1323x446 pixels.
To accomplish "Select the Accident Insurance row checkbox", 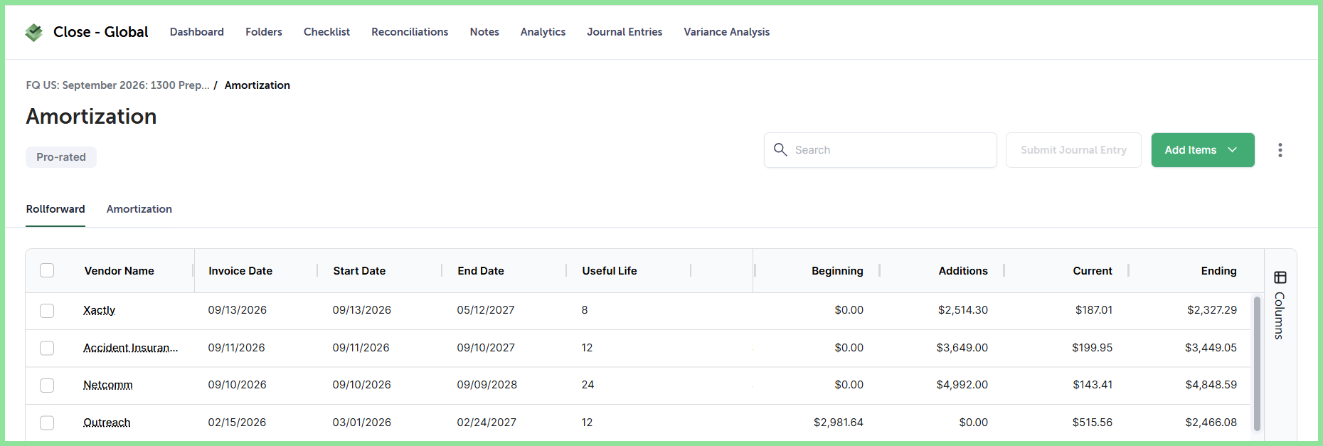I will (x=47, y=348).
